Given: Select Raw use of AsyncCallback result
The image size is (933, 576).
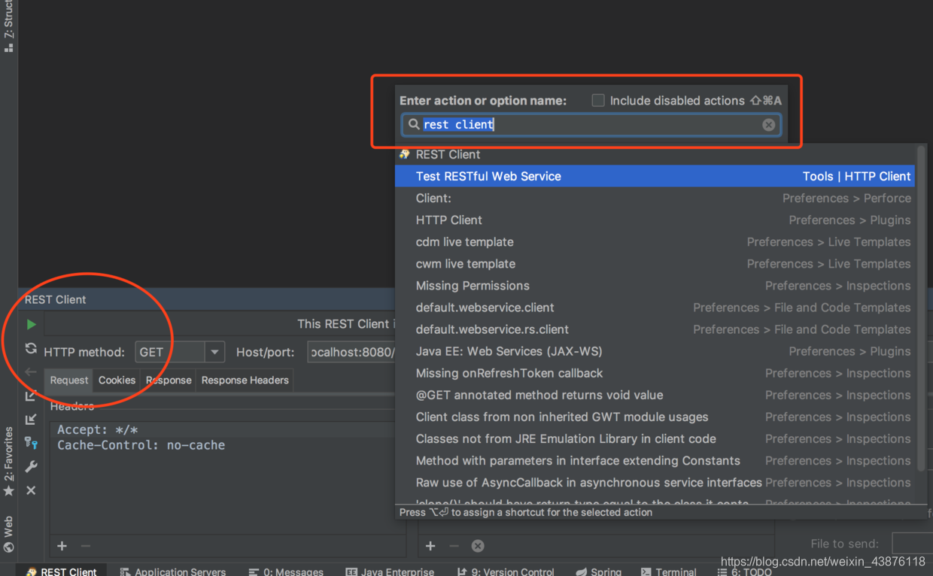Looking at the screenshot, I should click(x=655, y=482).
